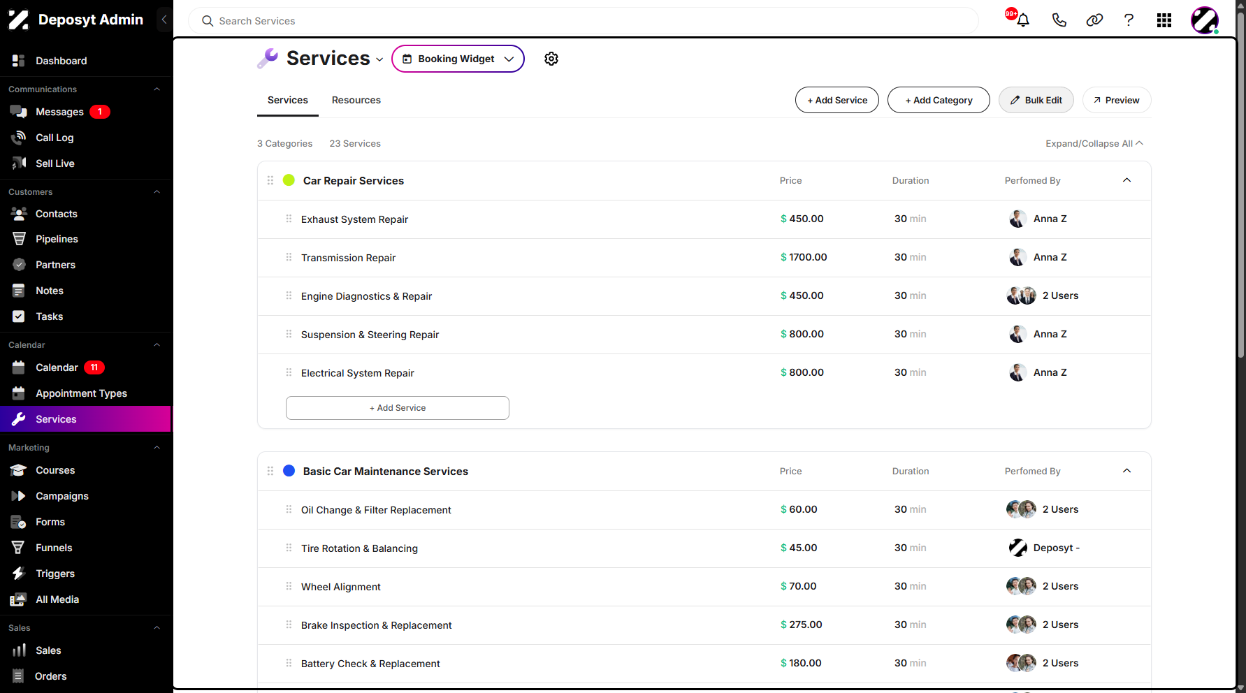This screenshot has height=693, width=1246.
Task: Click the blue Basic Car Maintenance color dot
Action: 289,471
